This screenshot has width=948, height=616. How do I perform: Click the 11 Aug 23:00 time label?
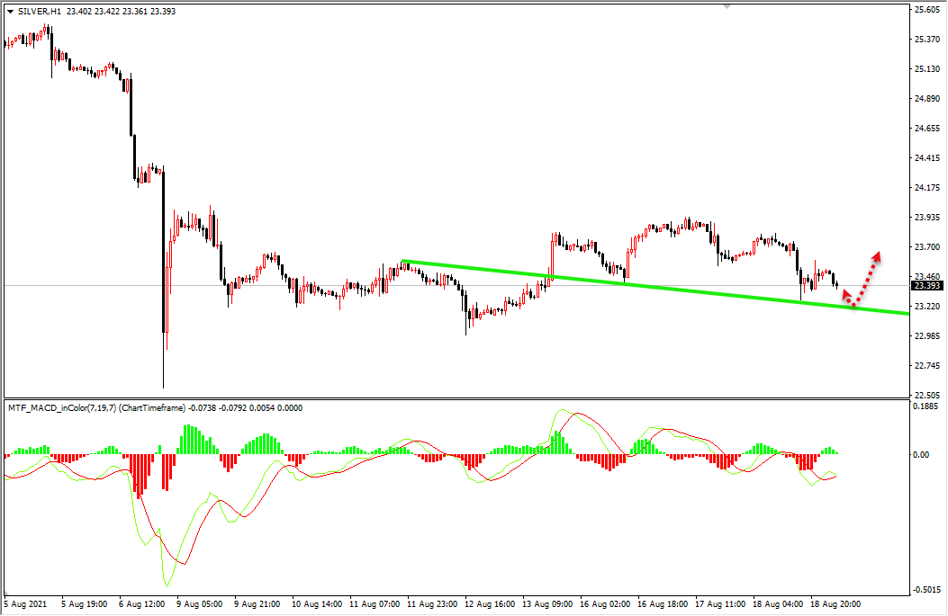[431, 604]
